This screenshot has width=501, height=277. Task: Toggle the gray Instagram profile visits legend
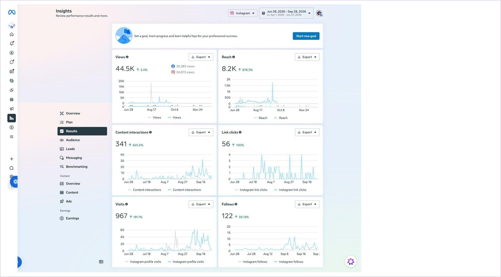pyautogui.click(x=143, y=262)
